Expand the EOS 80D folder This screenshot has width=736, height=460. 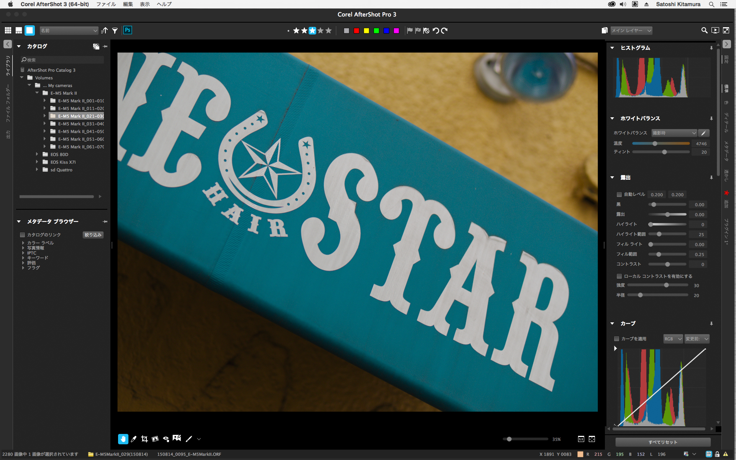coord(37,154)
